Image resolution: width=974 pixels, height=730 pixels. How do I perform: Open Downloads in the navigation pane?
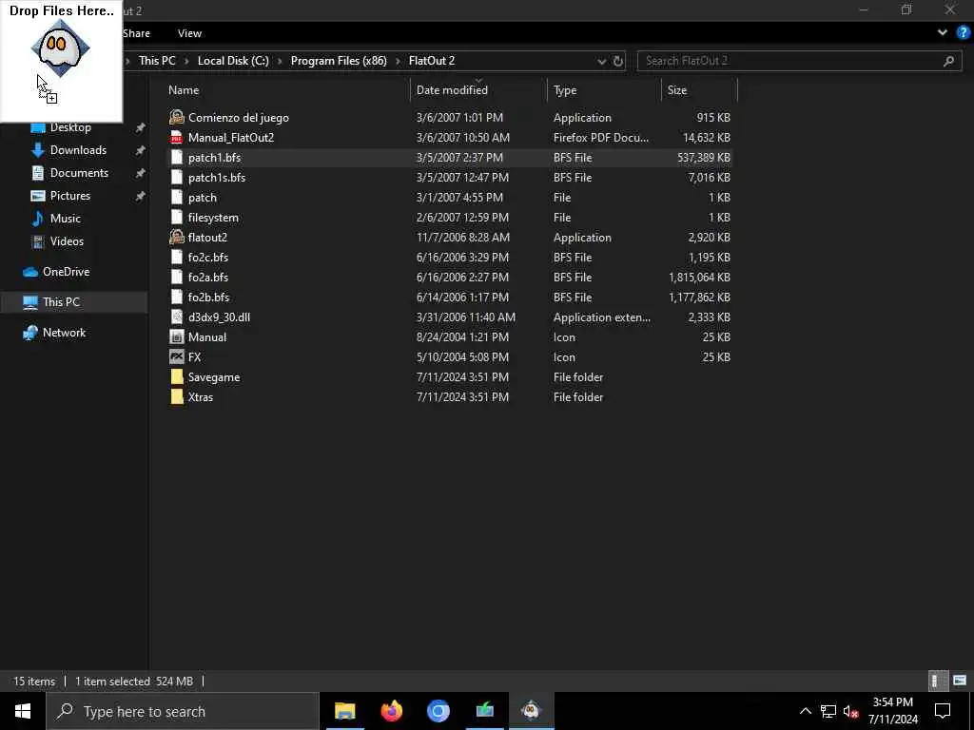(78, 150)
